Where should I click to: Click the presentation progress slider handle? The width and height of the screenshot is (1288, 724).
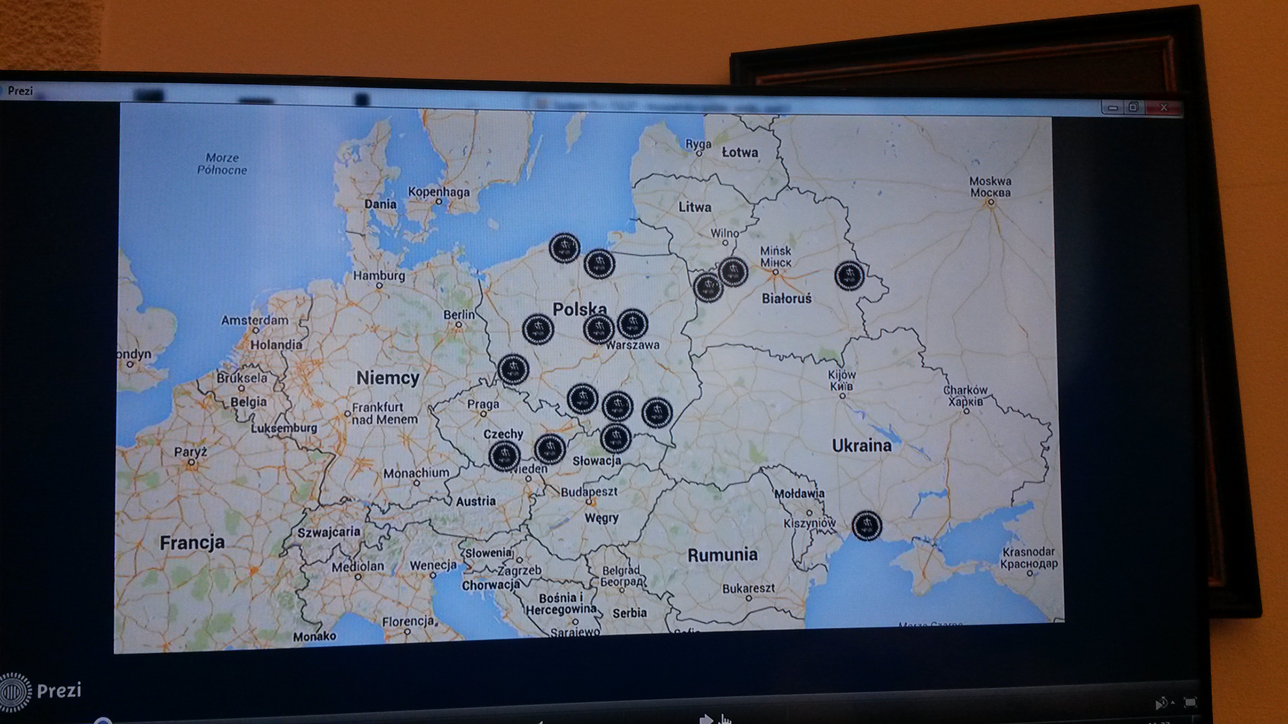(x=103, y=721)
